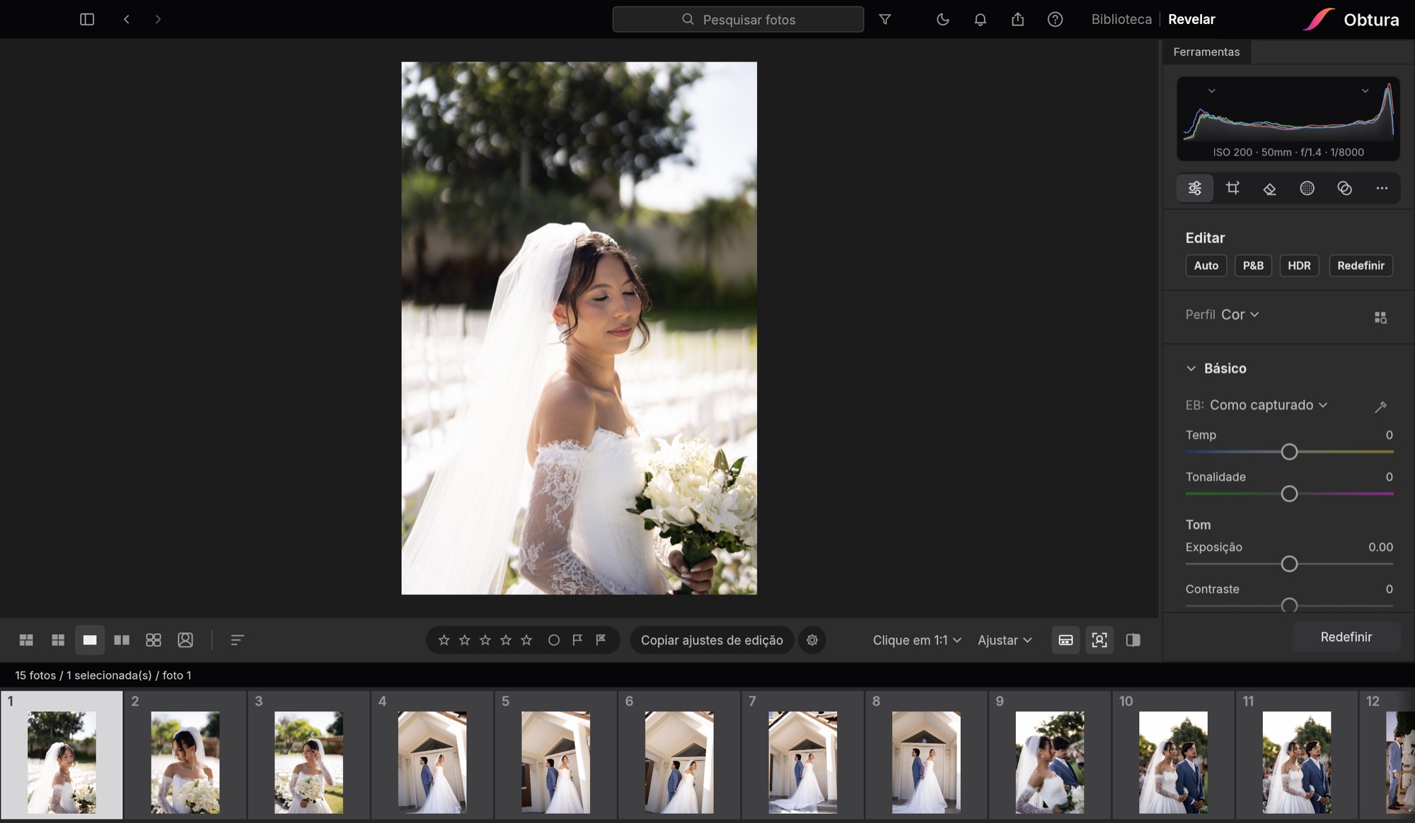Go back with the left arrow
This screenshot has width=1415, height=823.
(127, 19)
